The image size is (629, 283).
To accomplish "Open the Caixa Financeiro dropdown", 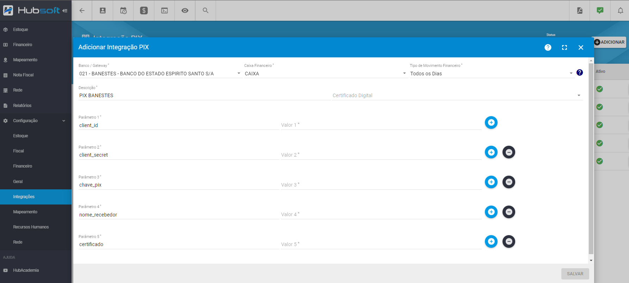I will coord(325,74).
